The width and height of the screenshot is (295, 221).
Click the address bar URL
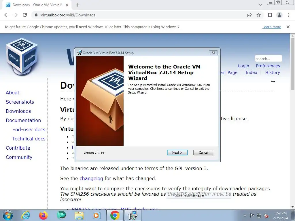pos(68,15)
